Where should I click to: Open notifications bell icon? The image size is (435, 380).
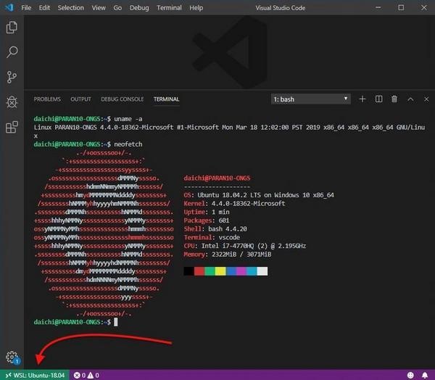point(425,375)
